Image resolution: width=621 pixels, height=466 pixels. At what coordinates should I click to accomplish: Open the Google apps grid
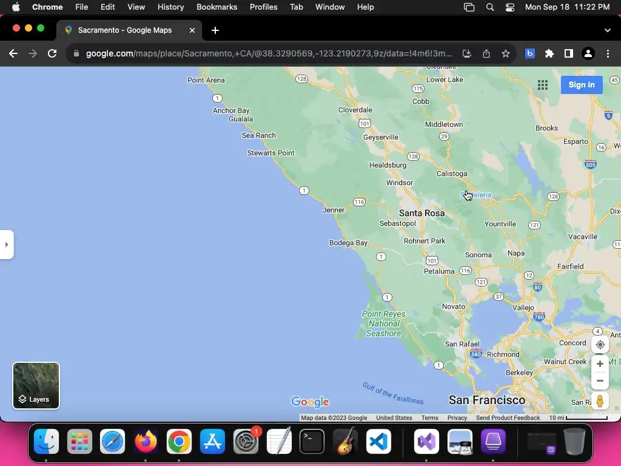(x=543, y=85)
